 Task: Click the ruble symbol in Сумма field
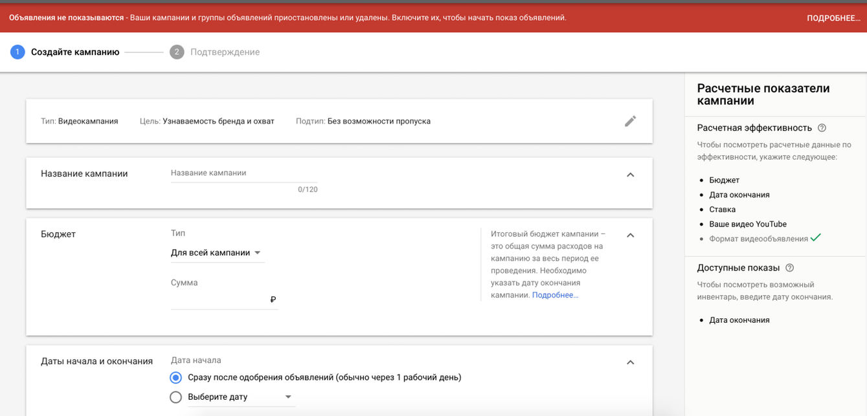pos(273,300)
